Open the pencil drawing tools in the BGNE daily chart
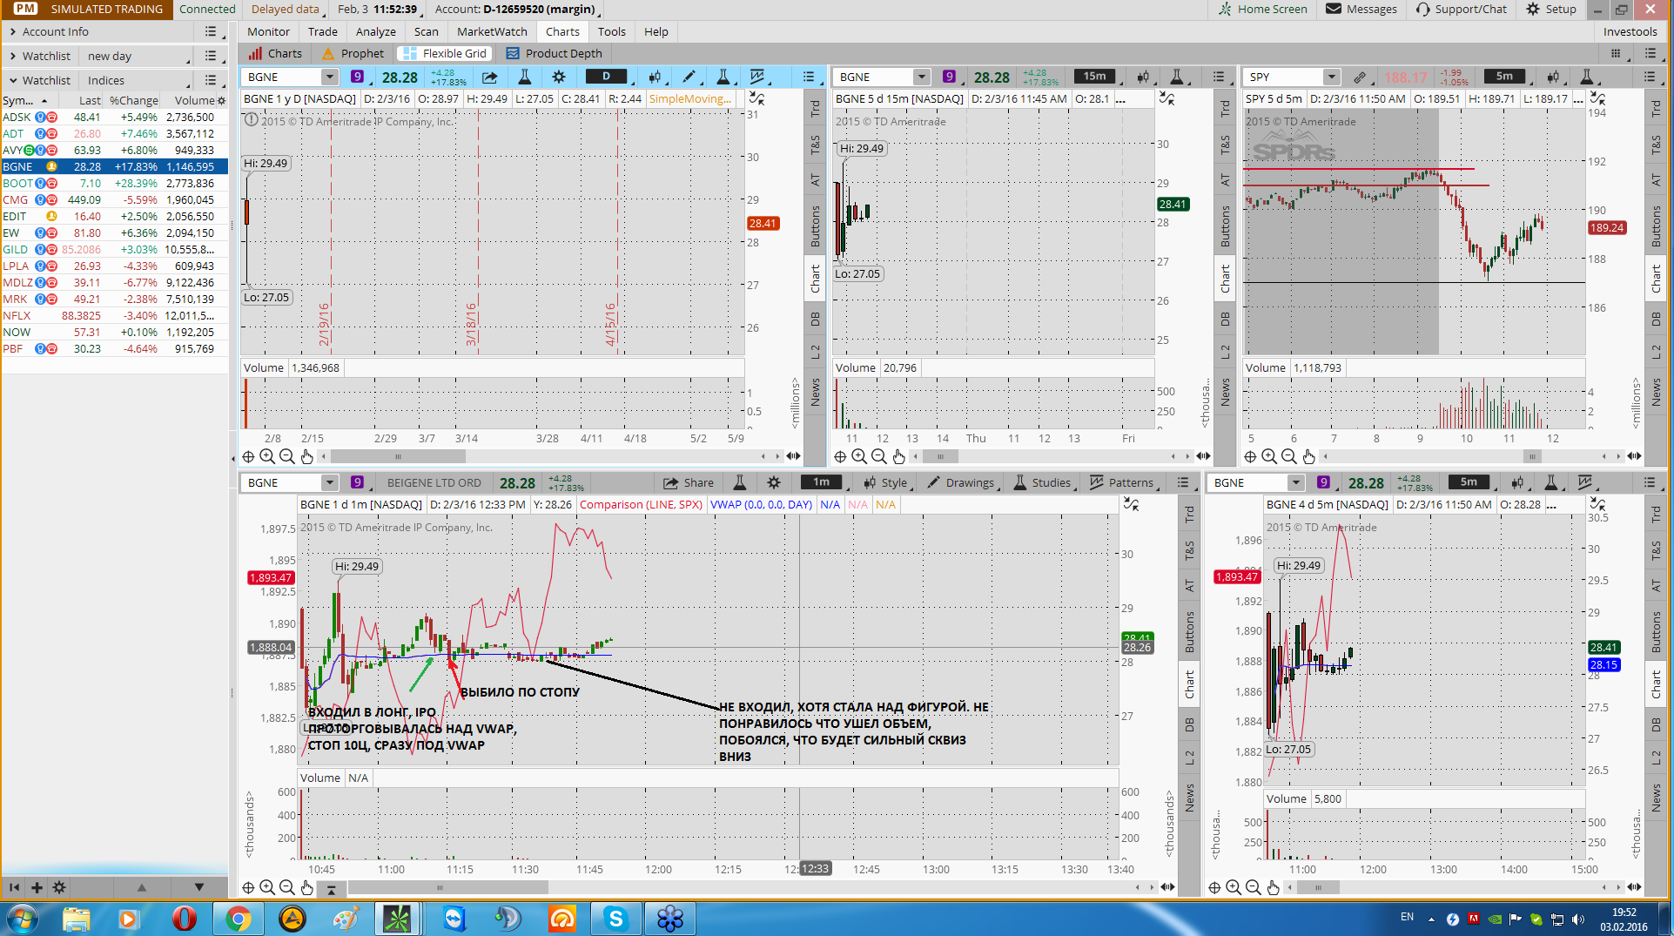The width and height of the screenshot is (1674, 936). pos(689,77)
